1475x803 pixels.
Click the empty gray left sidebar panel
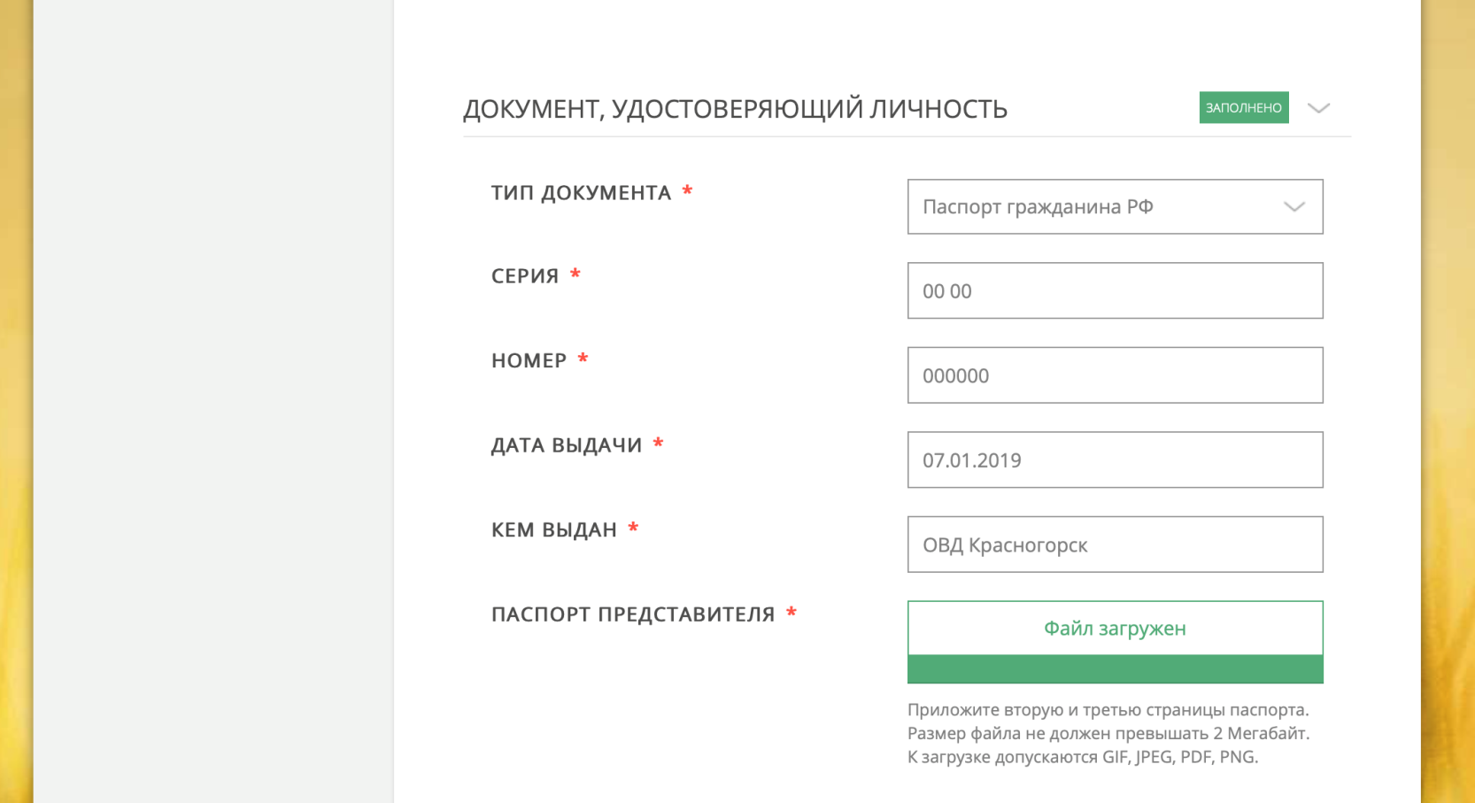tap(213, 401)
